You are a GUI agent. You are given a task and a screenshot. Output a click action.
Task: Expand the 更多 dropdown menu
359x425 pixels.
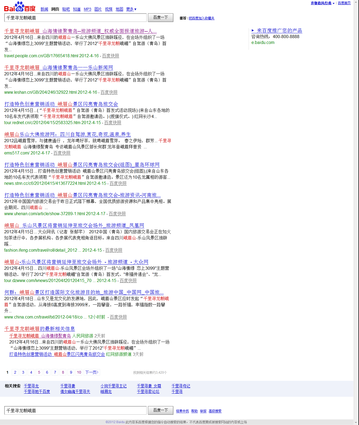pyautogui.click(x=131, y=9)
